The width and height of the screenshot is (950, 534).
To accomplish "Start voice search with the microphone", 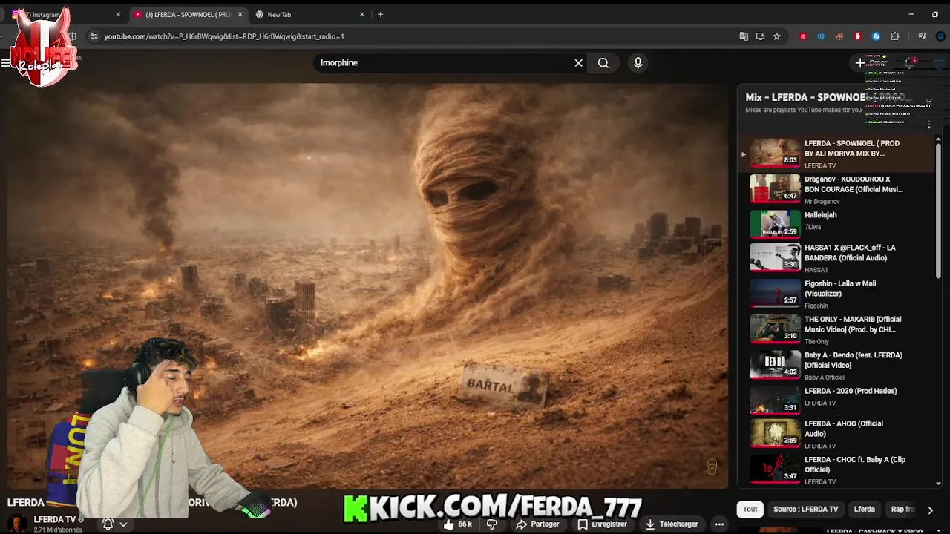I will coord(638,63).
